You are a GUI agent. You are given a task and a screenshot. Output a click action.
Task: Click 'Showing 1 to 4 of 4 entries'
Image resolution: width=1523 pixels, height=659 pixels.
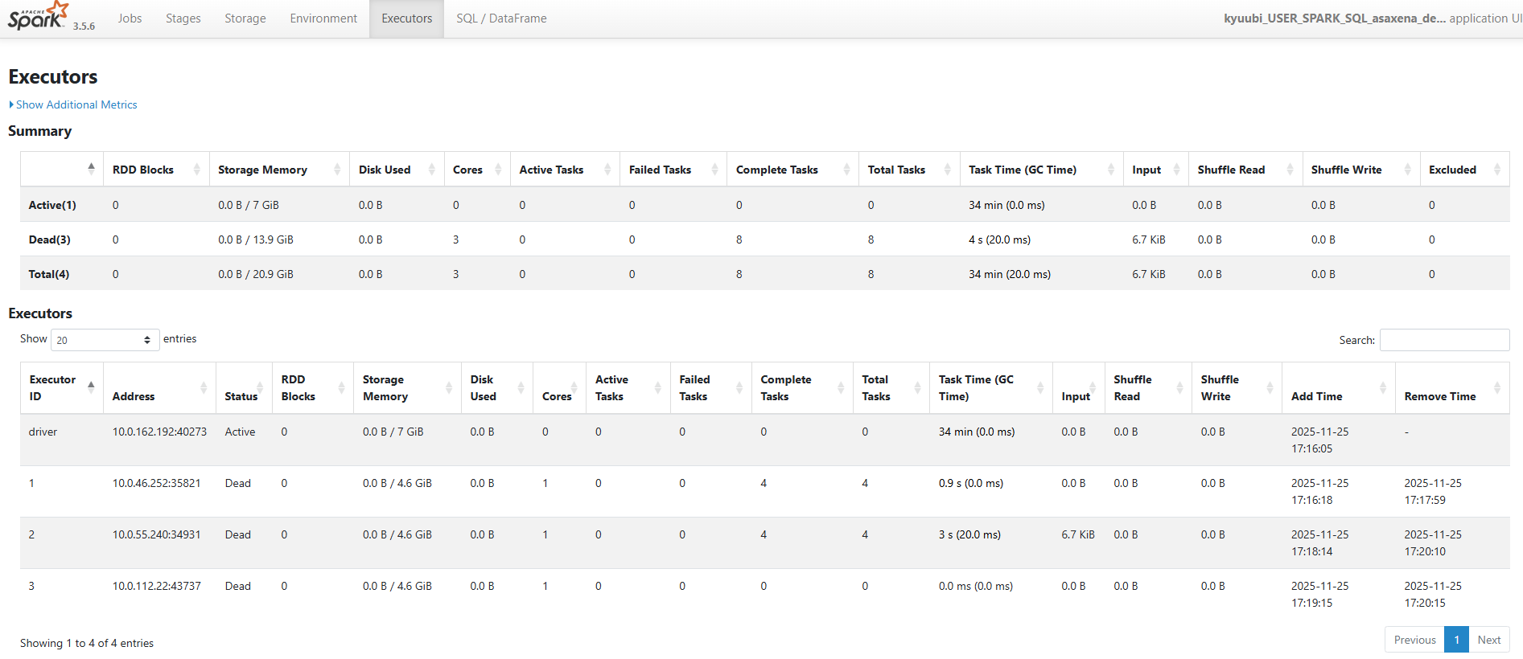87,643
